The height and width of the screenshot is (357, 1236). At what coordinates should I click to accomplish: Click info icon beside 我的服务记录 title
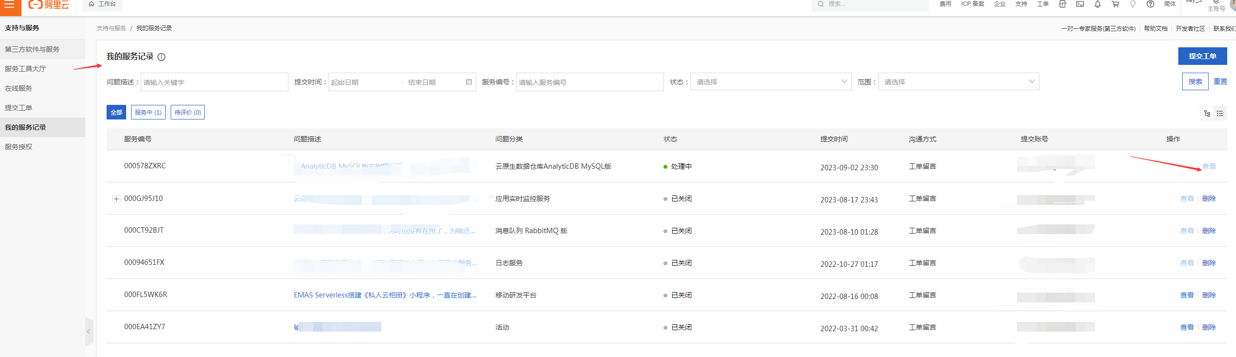tap(161, 57)
